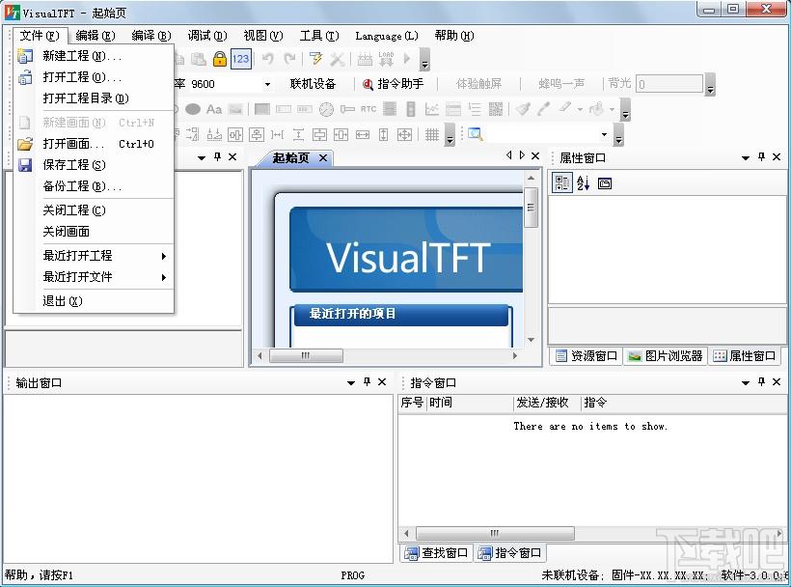
Task: Select the curve chart control tool
Action: (x=432, y=109)
